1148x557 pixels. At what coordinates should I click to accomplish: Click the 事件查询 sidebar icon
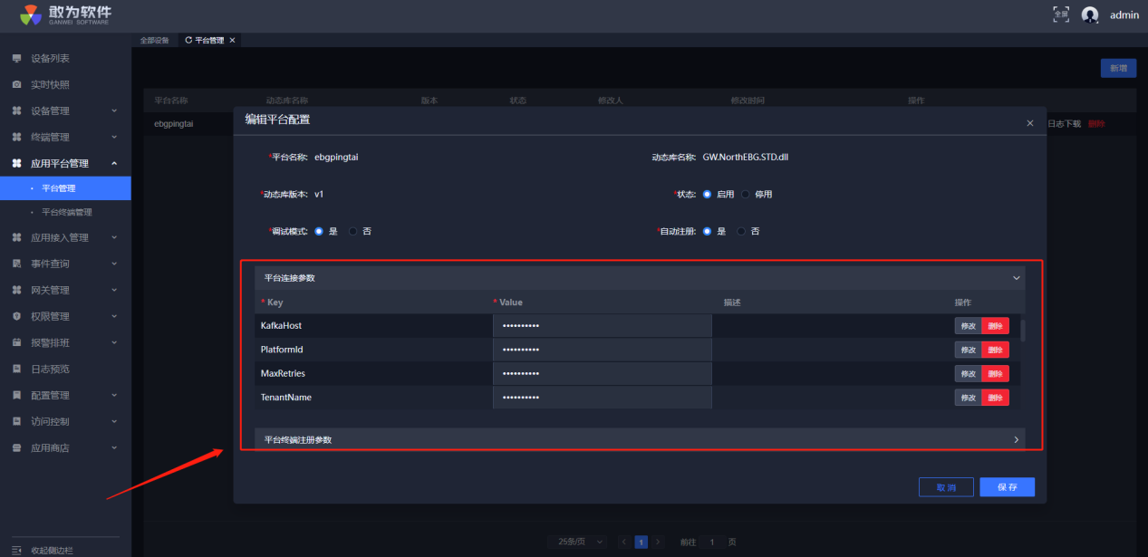(16, 264)
